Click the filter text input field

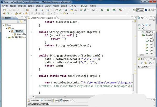[x=146, y=67]
